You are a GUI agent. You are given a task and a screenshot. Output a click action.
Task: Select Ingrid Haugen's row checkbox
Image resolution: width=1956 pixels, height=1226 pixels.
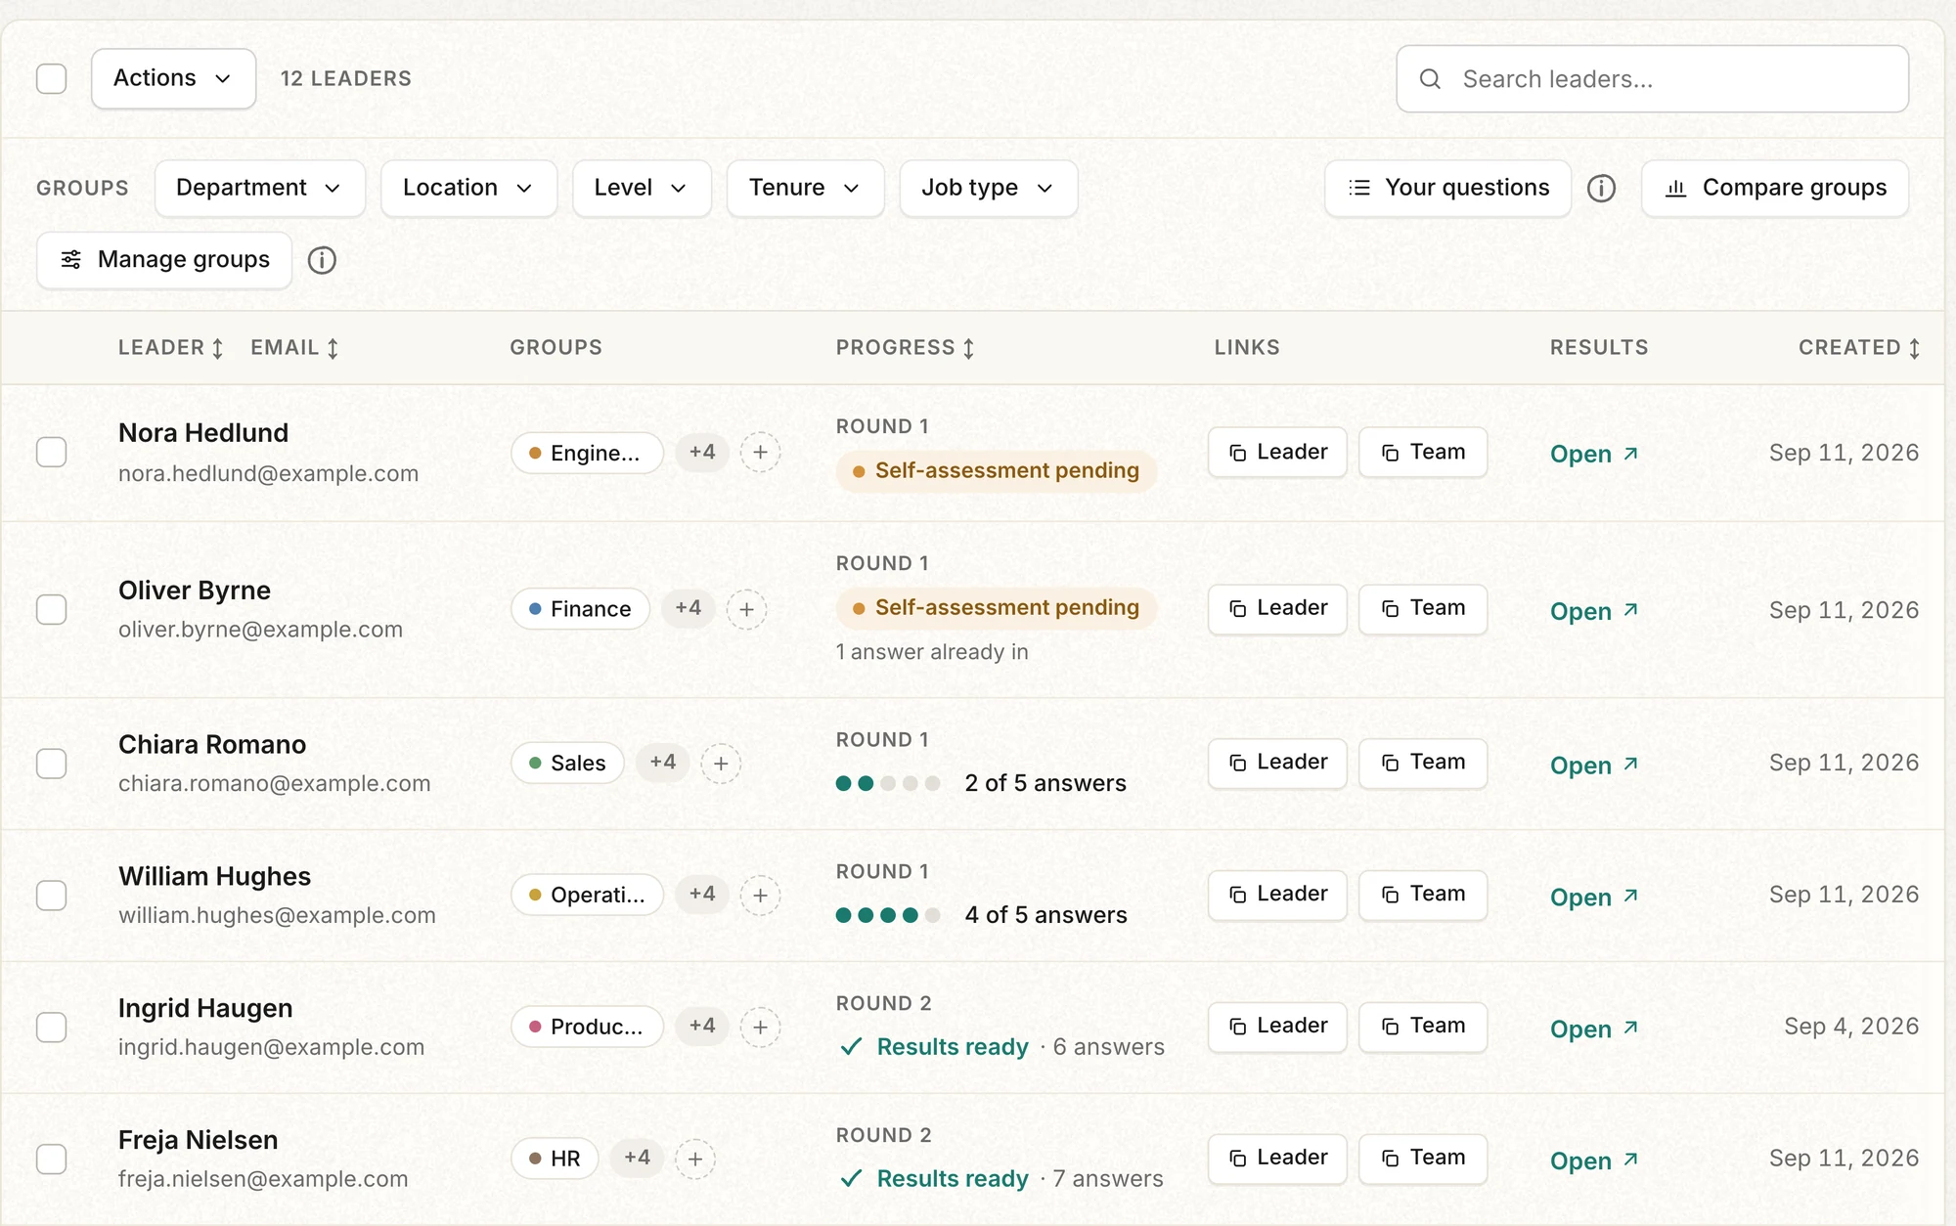[51, 1028]
